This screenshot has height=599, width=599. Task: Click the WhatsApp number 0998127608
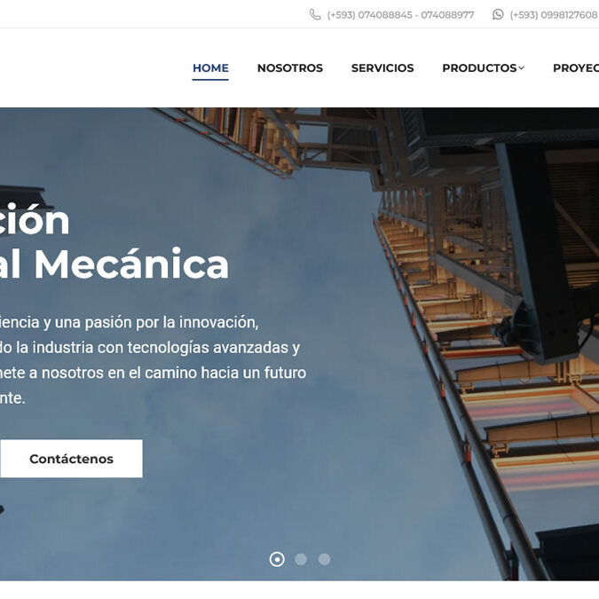[x=555, y=15]
